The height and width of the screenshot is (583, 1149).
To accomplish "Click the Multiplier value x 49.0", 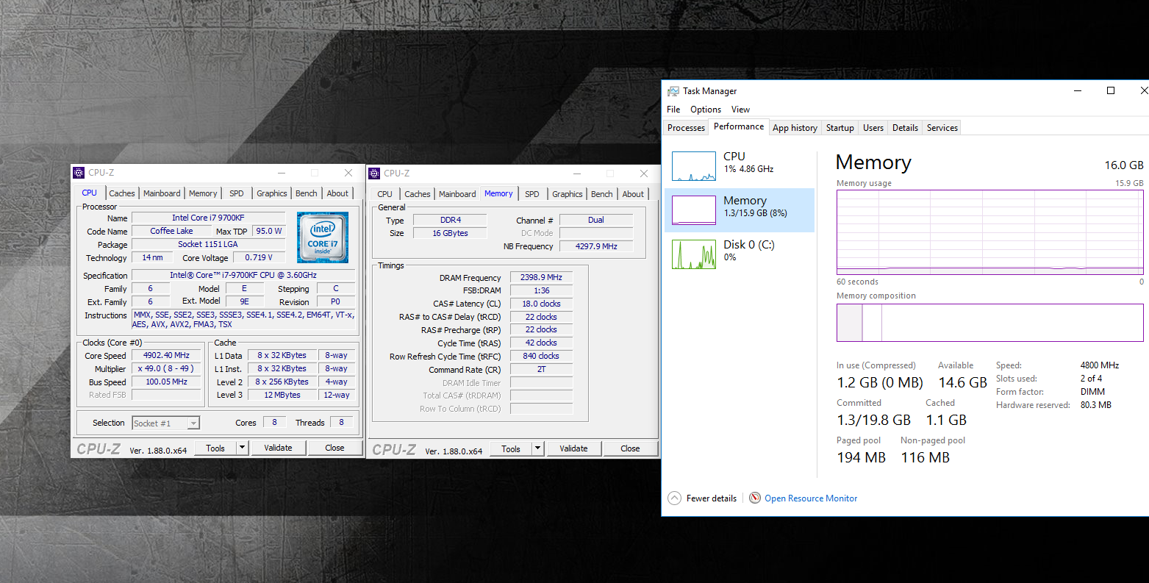I will [166, 368].
